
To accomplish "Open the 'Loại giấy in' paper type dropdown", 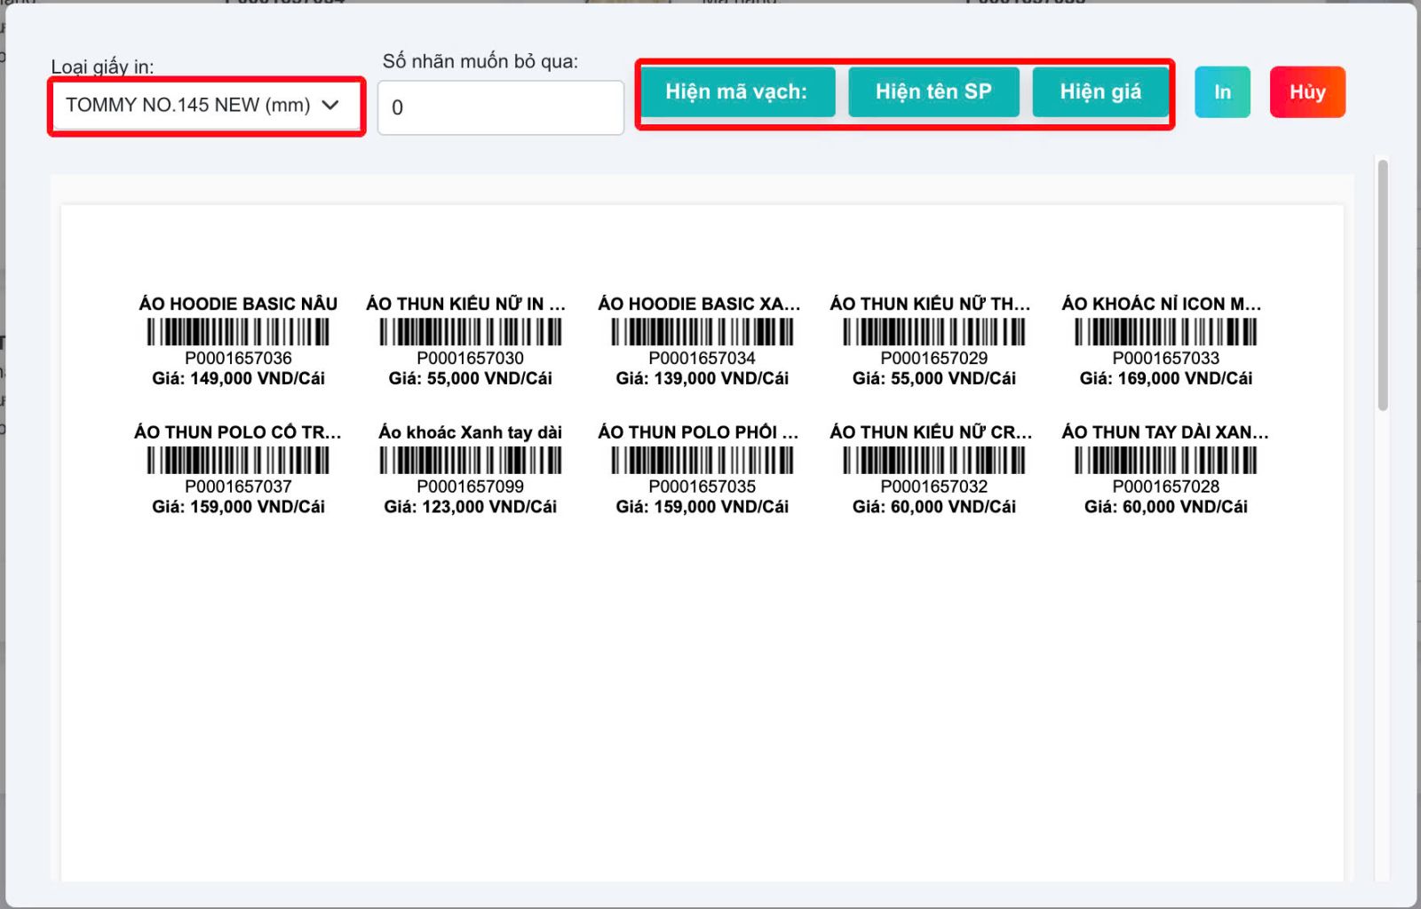I will [x=206, y=106].
